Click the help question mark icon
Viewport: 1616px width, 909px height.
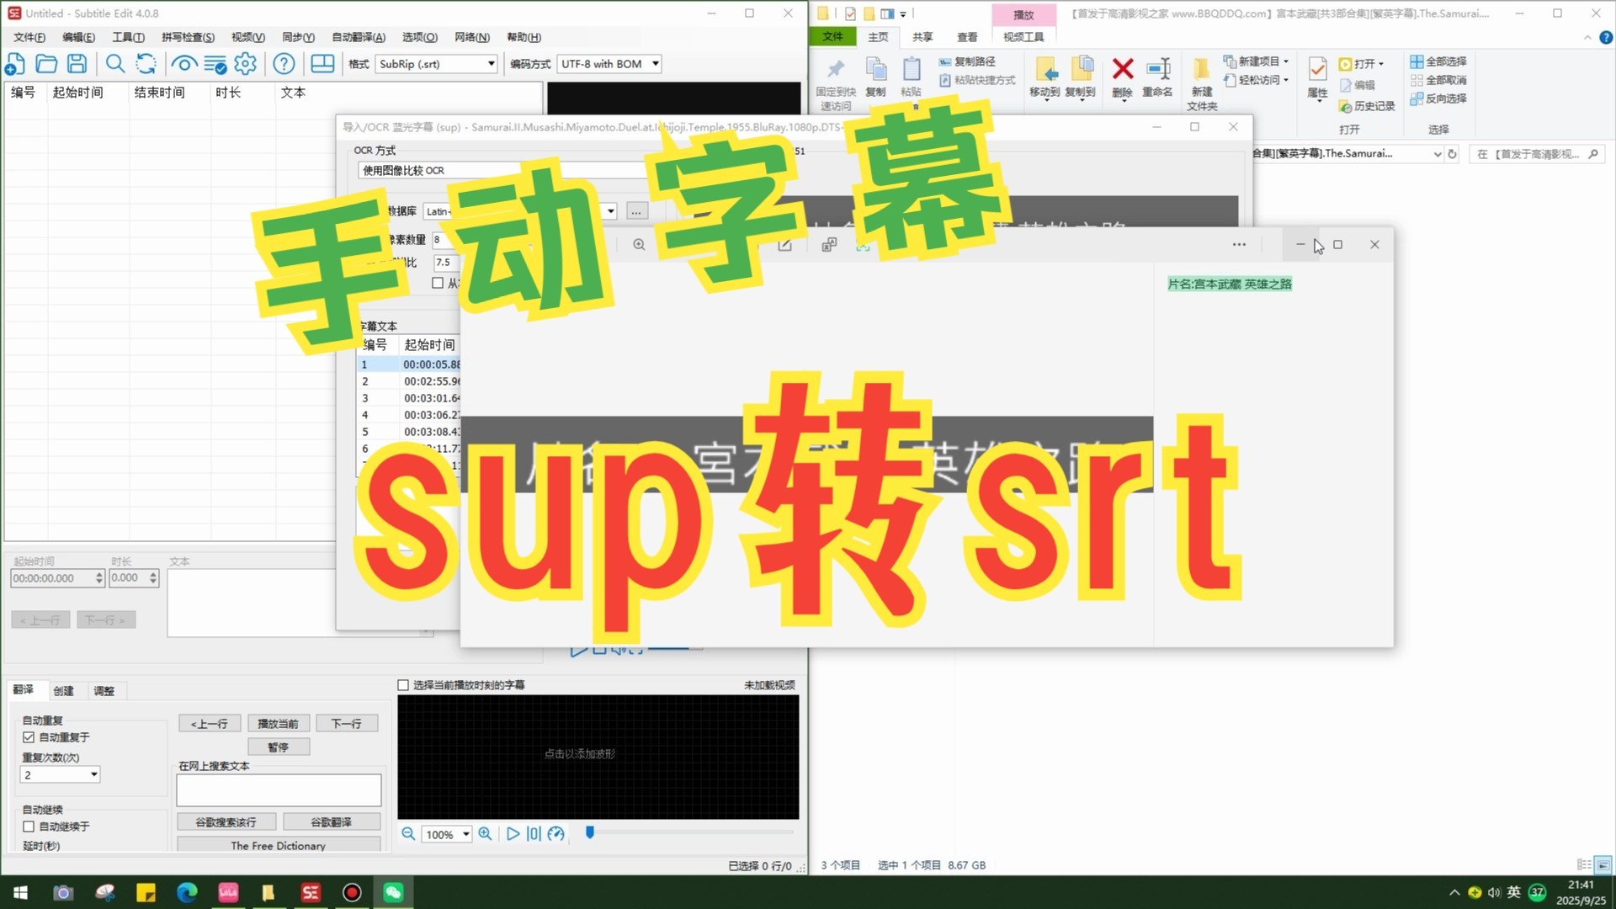pos(284,64)
